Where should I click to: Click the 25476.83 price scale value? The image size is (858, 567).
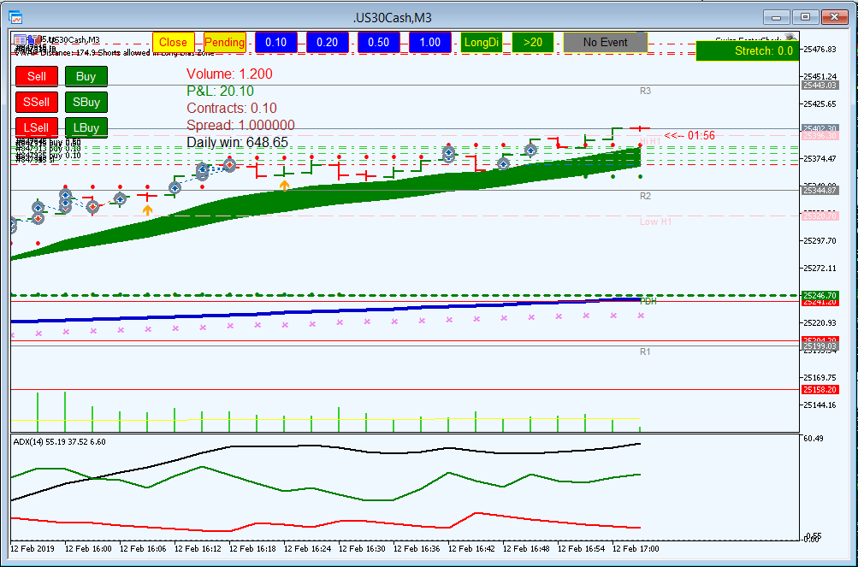click(x=821, y=50)
